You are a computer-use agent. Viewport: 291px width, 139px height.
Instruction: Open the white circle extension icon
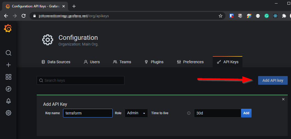tap(258, 16)
